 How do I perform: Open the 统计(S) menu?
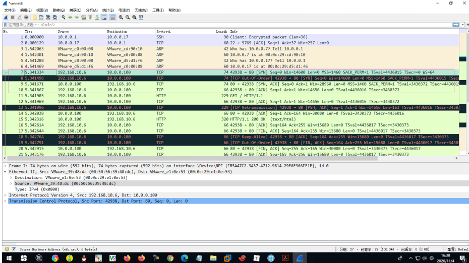click(x=108, y=10)
